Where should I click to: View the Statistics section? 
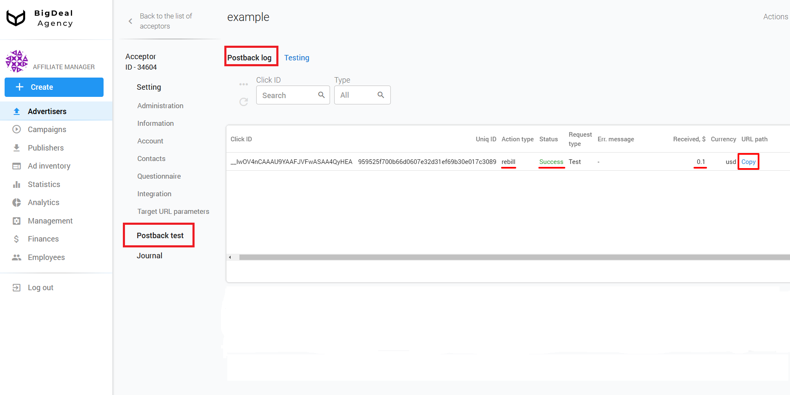[x=44, y=184]
